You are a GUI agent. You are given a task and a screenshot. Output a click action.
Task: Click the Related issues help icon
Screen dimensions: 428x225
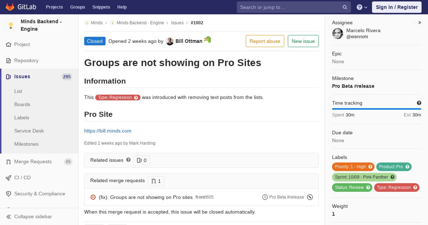coord(128,160)
